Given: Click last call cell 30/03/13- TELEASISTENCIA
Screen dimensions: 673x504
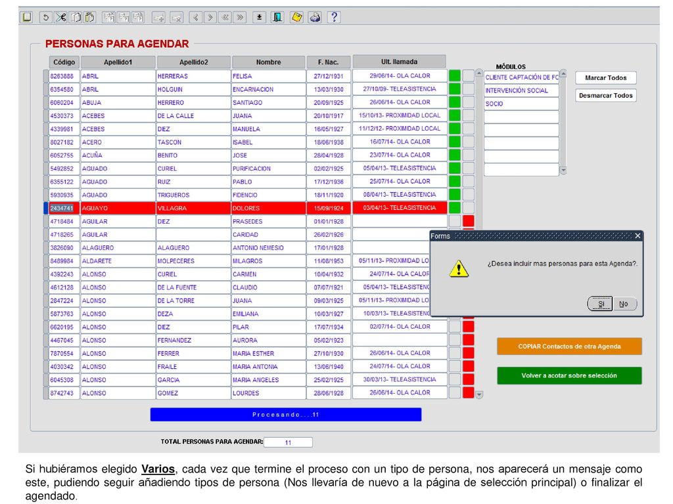Looking at the screenshot, I should [400, 379].
